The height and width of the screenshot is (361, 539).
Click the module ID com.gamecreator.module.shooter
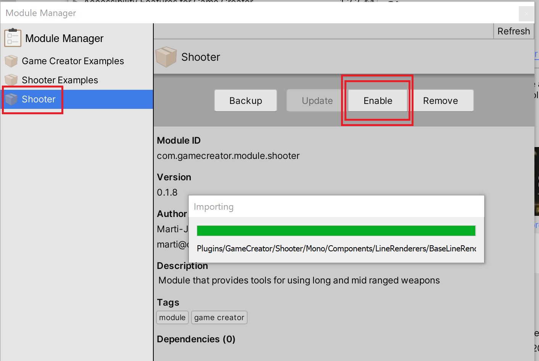click(228, 156)
